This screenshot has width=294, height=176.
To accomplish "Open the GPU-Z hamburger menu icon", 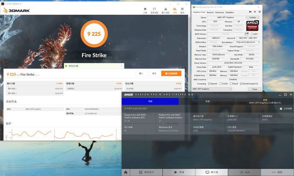I will [260, 12].
